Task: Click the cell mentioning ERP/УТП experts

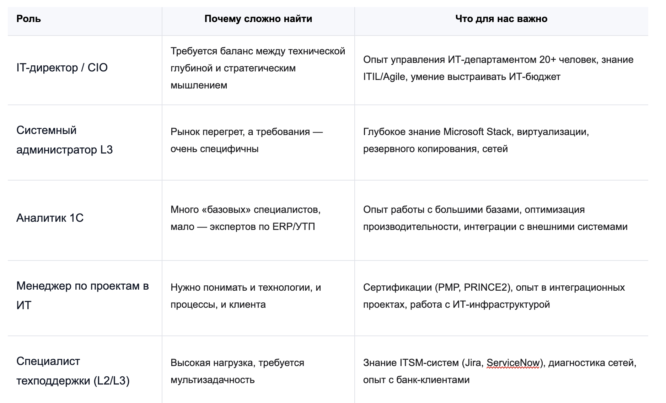Action: pos(246,218)
